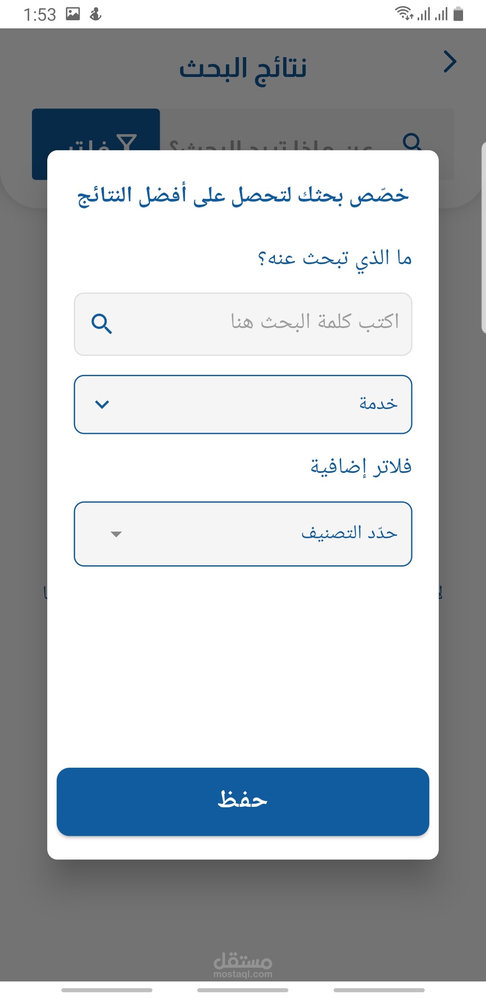Tap the background search bar magnifier icon
Image resolution: width=486 pixels, height=999 pixels.
click(x=412, y=141)
